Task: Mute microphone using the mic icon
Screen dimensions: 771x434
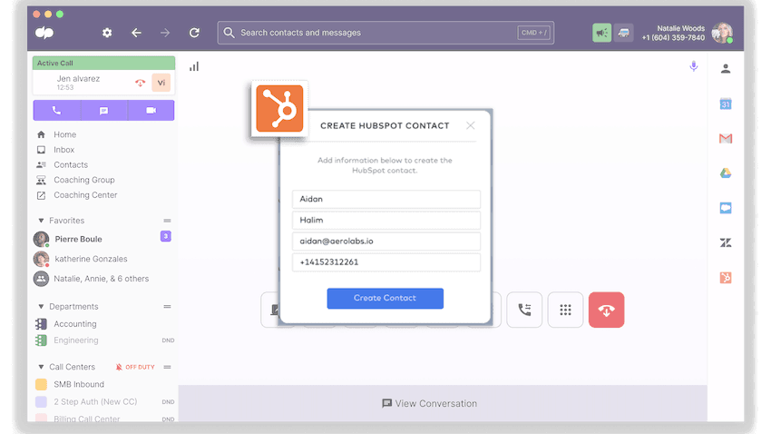Action: pos(694,66)
